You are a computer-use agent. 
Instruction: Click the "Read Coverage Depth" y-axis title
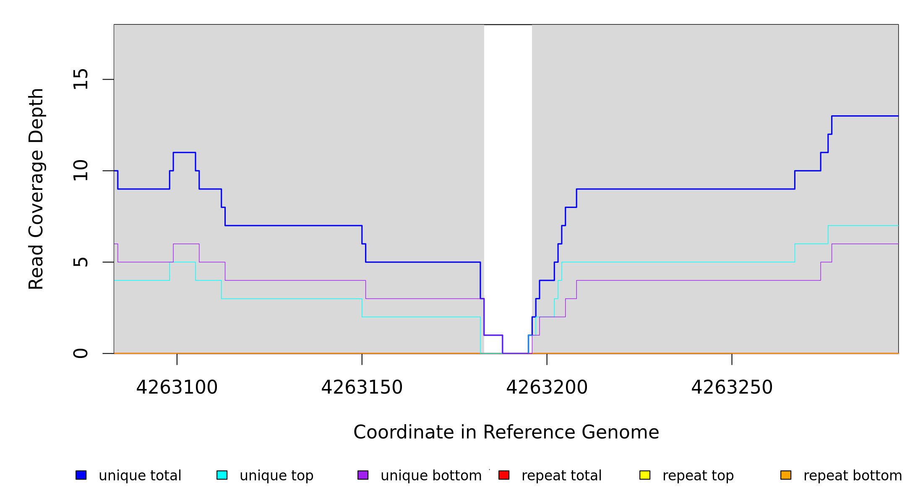36,189
